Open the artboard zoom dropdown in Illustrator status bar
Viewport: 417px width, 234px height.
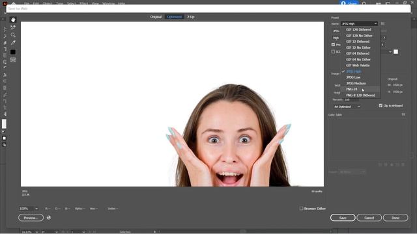(x=29, y=232)
